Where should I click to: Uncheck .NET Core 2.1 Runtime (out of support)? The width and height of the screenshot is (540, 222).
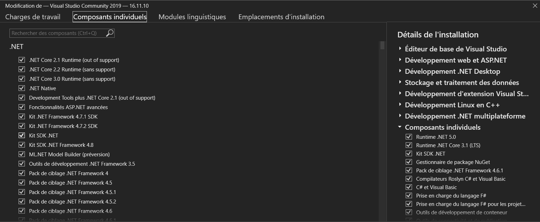[22, 60]
